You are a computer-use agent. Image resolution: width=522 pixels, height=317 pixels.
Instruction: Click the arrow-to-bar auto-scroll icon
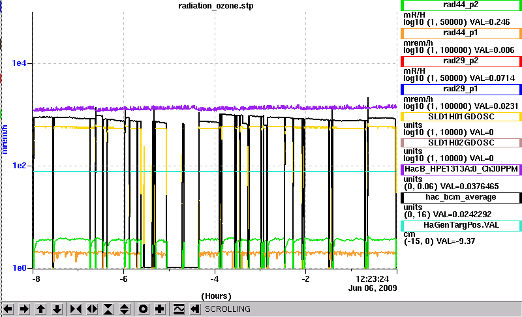[x=195, y=309]
